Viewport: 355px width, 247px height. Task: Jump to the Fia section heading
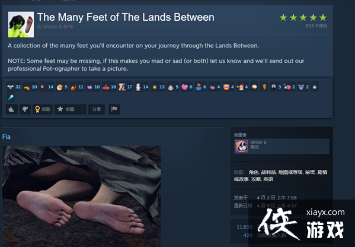(x=7, y=137)
